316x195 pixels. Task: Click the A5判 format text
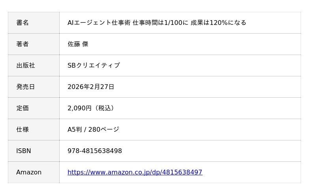click(75, 130)
